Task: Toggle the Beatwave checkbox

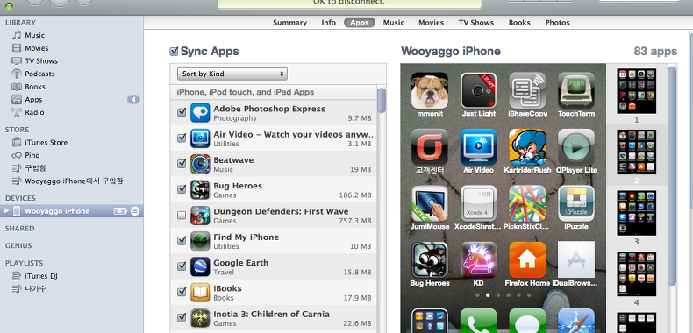Action: point(182,163)
